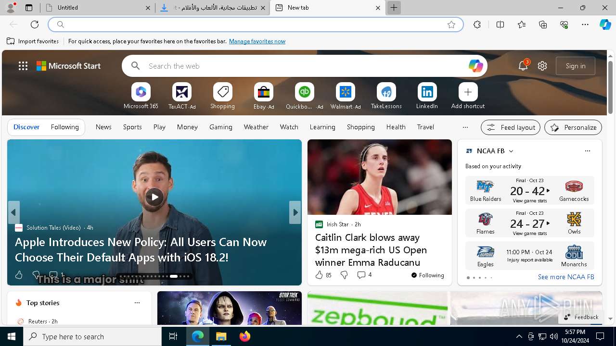
Task: Focus Search the web input
Action: [306, 66]
